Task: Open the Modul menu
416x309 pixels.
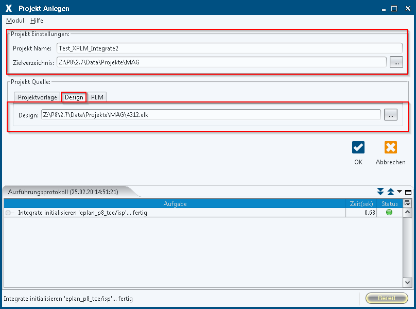Action: [x=15, y=21]
